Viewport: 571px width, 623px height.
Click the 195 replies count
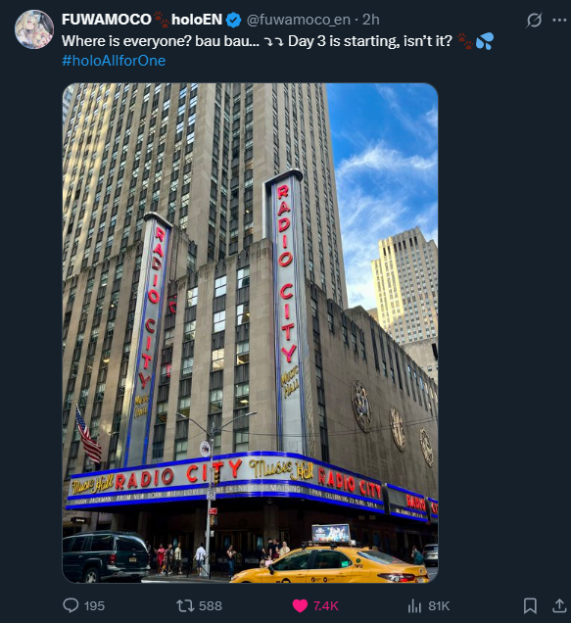[x=94, y=606]
